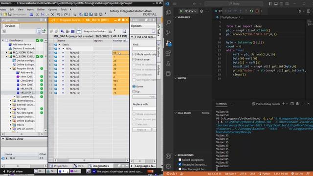The image size is (313, 176).
Task: Collapse the Find and replace section
Action: [x=132, y=37]
